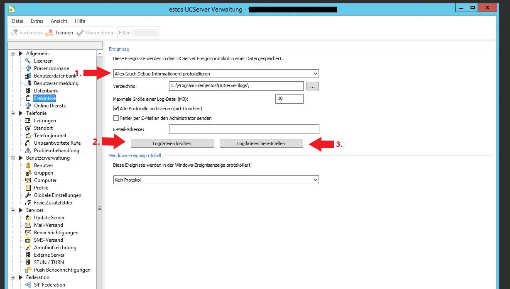This screenshot has width=510, height=289.
Task: Click the Allgemein tree label
Action: [x=37, y=53]
